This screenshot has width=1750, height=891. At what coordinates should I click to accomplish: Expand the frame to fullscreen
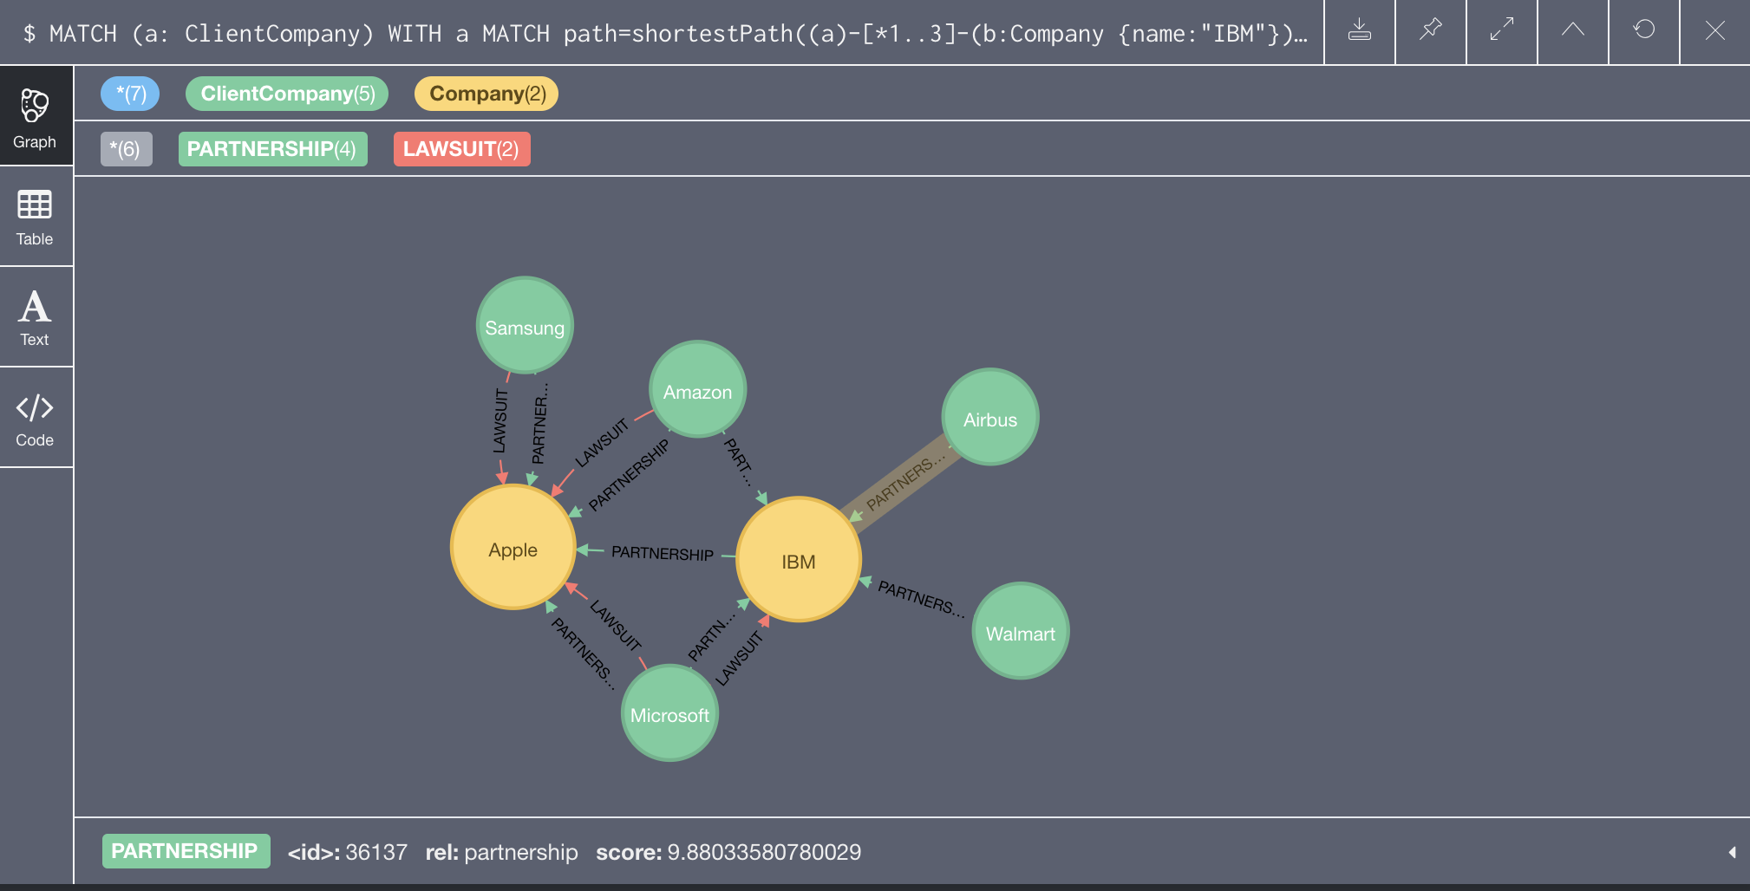coord(1502,31)
